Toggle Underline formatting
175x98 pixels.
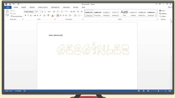click(31, 15)
